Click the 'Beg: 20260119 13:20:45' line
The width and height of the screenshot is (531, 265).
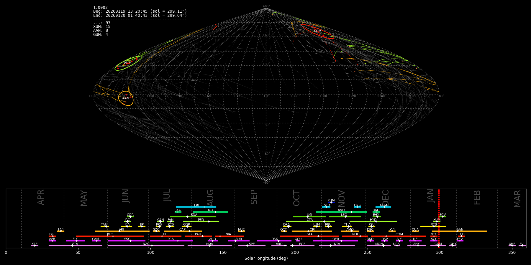coord(140,11)
